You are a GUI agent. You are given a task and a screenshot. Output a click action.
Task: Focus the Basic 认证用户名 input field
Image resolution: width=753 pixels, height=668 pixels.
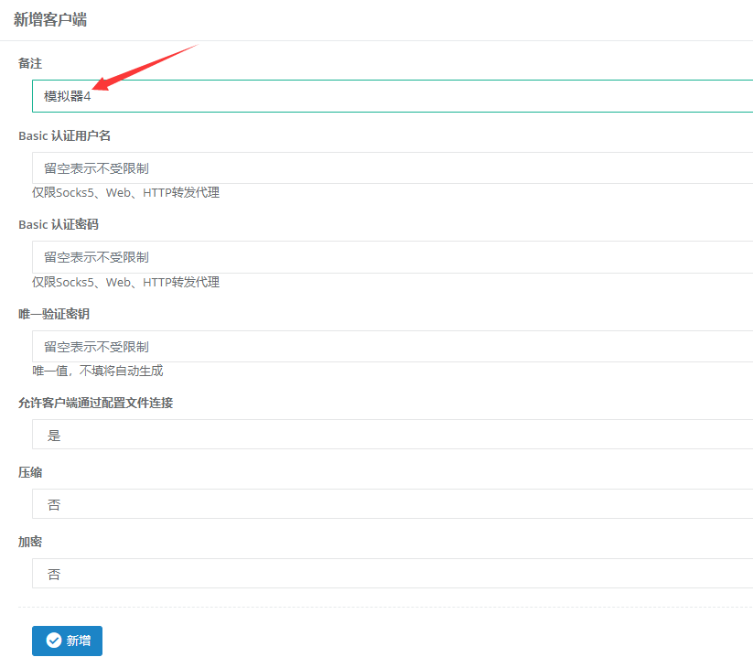click(x=393, y=168)
